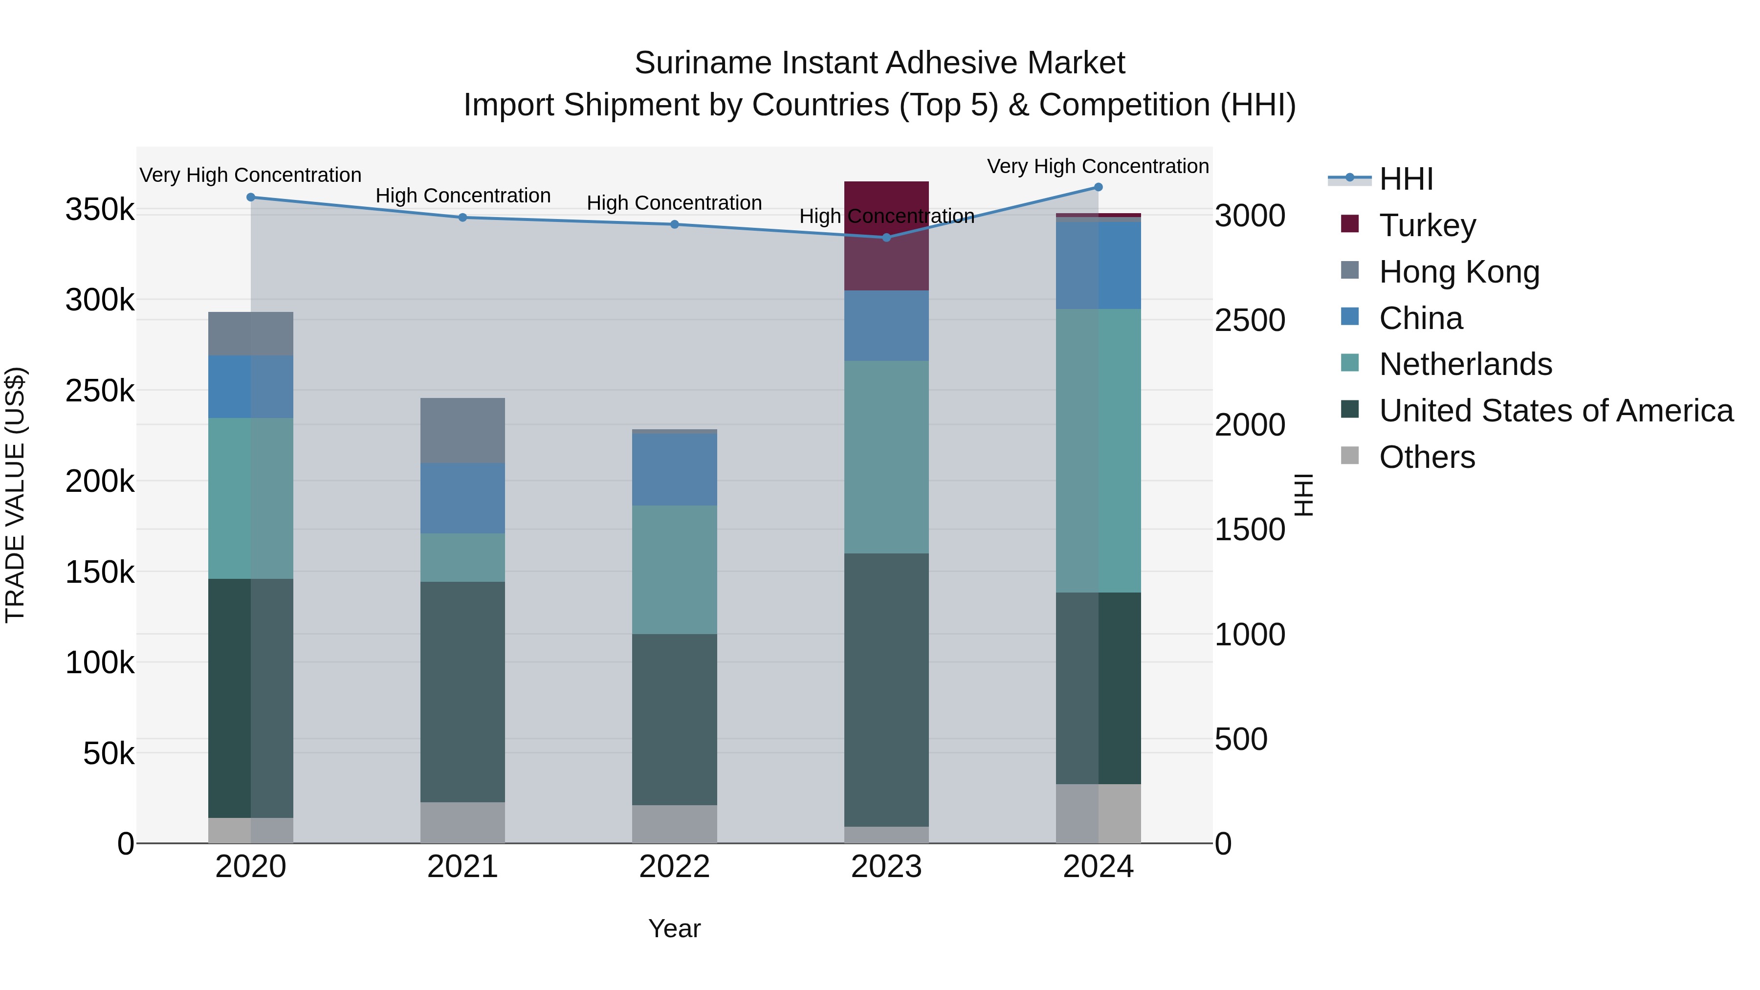Click the China segment of 2022 bar
The height and width of the screenshot is (990, 1760).
click(674, 469)
